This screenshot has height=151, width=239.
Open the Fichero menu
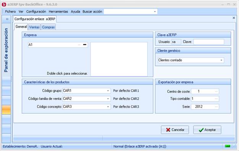click(x=10, y=11)
